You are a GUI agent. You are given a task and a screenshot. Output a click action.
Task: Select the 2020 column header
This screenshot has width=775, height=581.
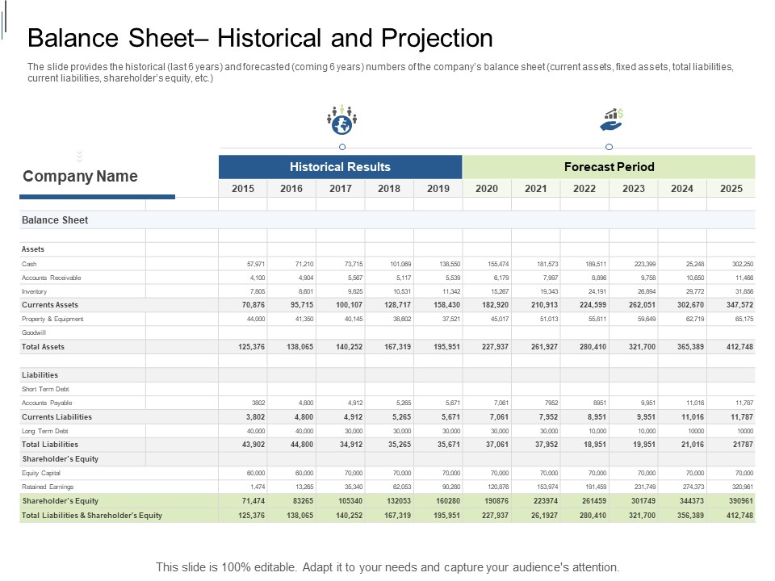click(487, 188)
